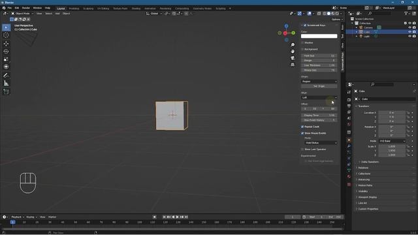Open the viewport Add menu
This screenshot has width=418, height=235.
57,13
